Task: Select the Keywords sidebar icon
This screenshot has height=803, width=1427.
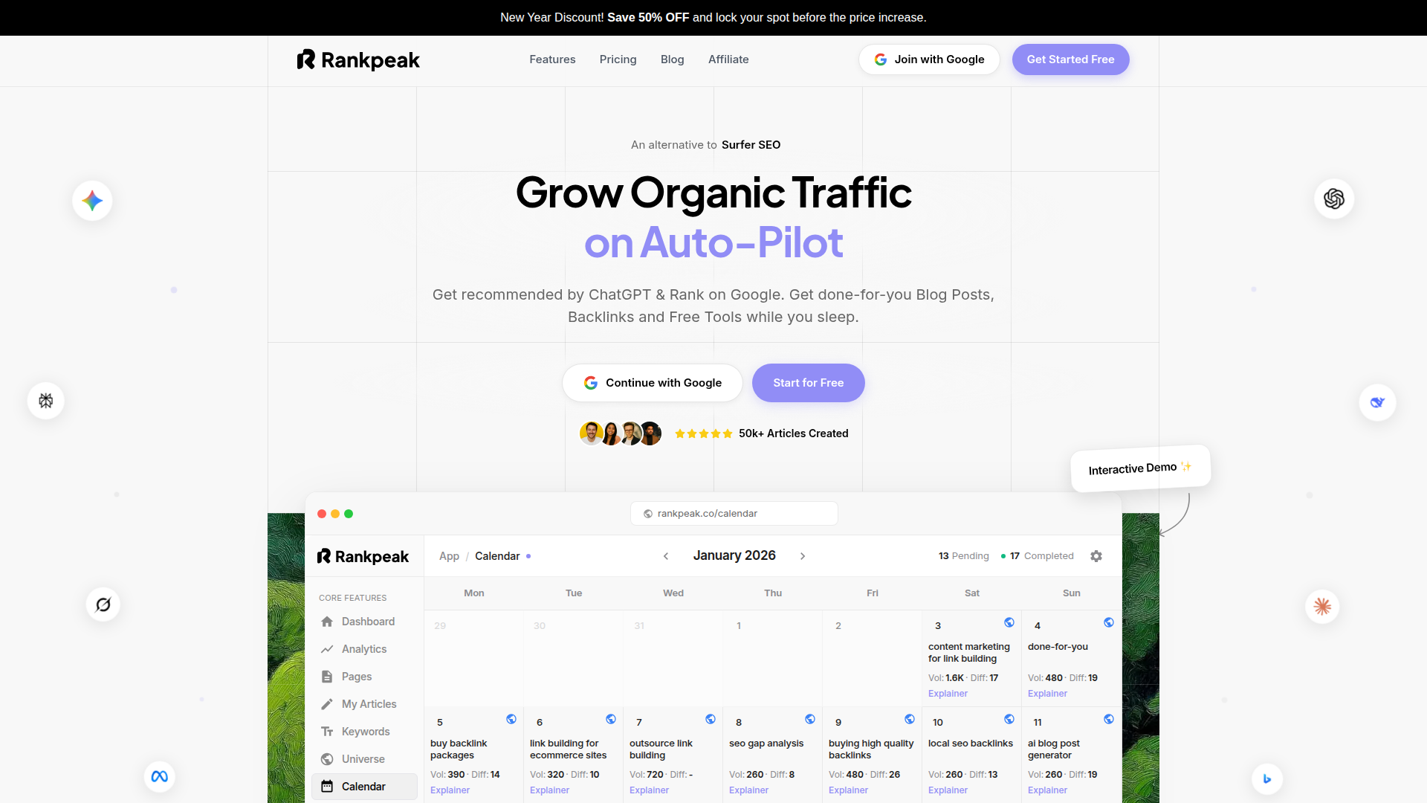Action: (x=329, y=732)
